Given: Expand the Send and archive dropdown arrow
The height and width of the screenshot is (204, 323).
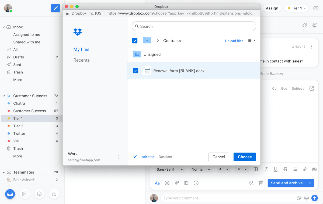Looking at the screenshot, I should coord(310,183).
